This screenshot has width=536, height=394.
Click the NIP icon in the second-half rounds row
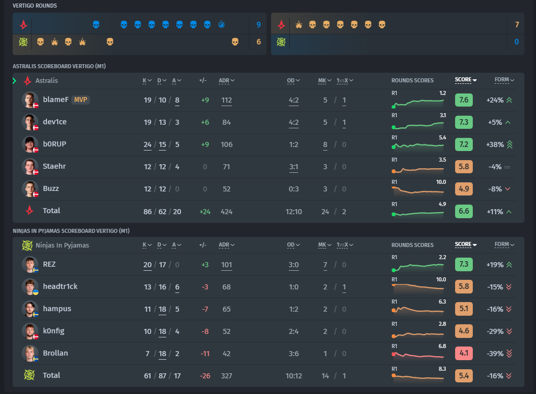tap(281, 42)
